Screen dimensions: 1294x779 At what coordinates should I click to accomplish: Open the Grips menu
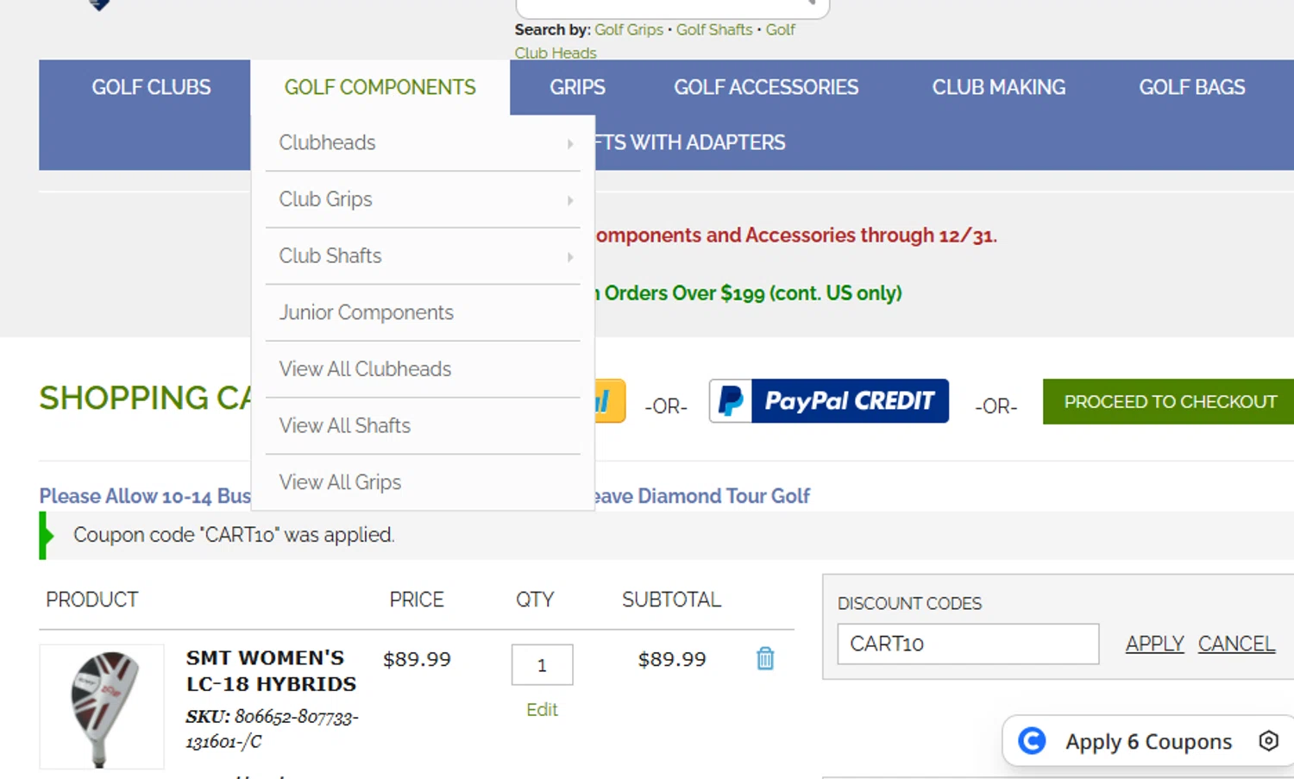click(x=577, y=87)
